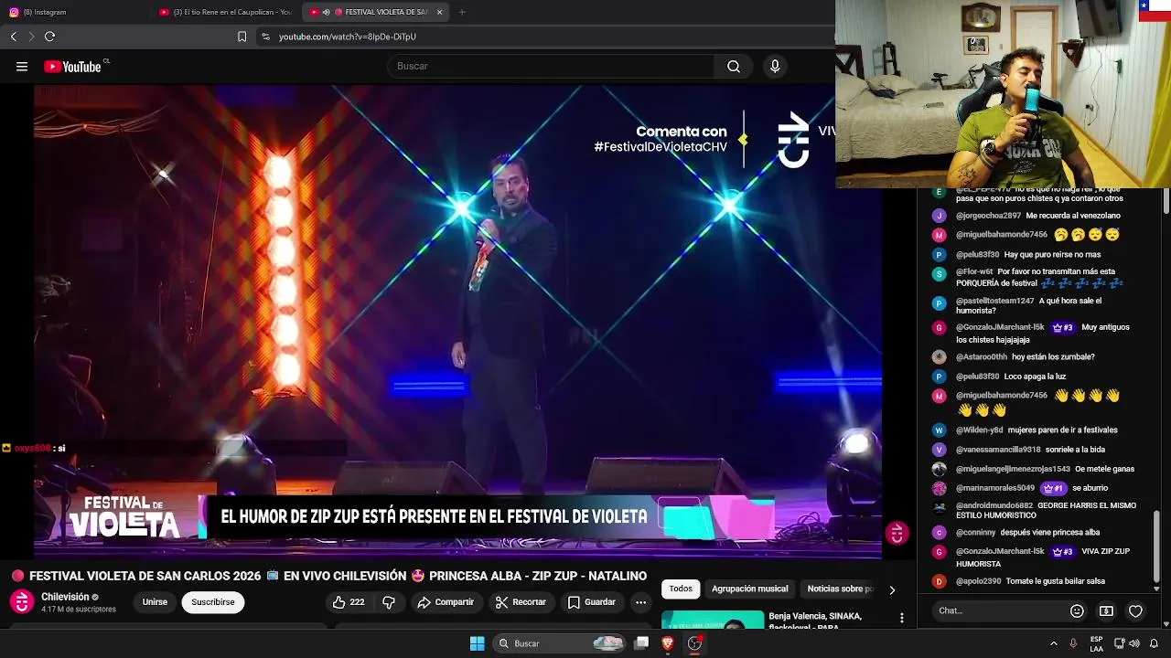Viewport: 1171px width, 658px height.
Task: Switch to El tio Rene en el Caupolican tab
Action: [225, 12]
